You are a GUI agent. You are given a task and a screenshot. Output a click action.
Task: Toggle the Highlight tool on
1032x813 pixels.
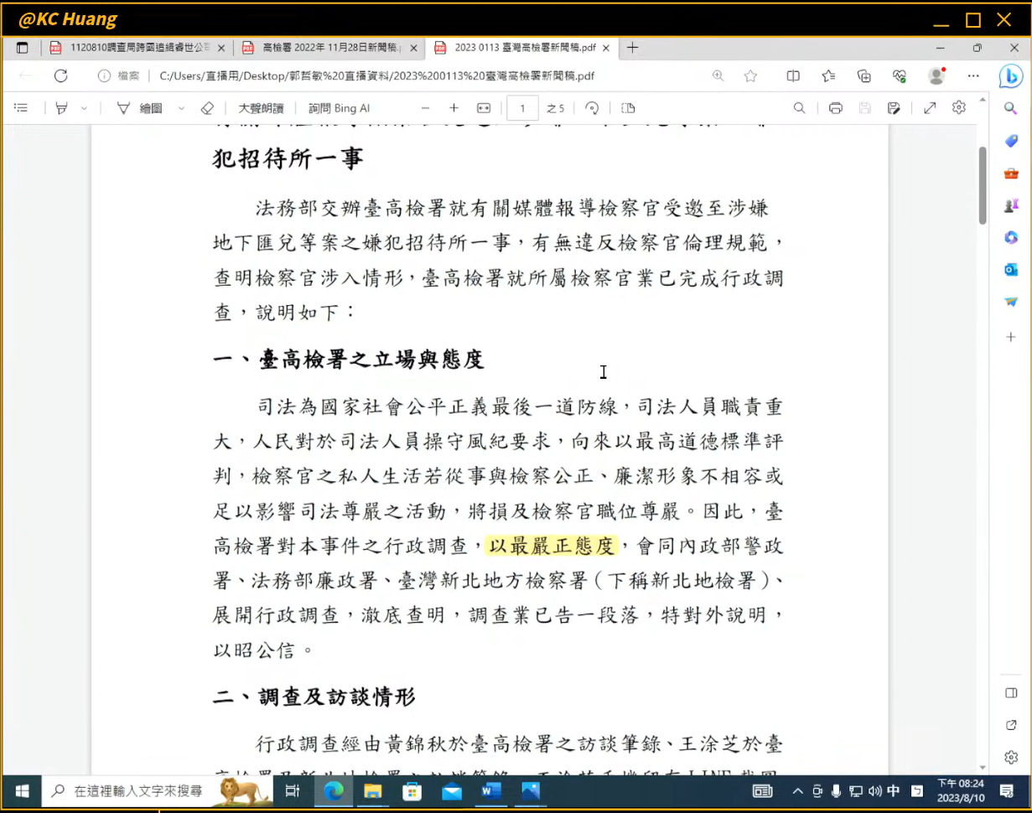61,108
